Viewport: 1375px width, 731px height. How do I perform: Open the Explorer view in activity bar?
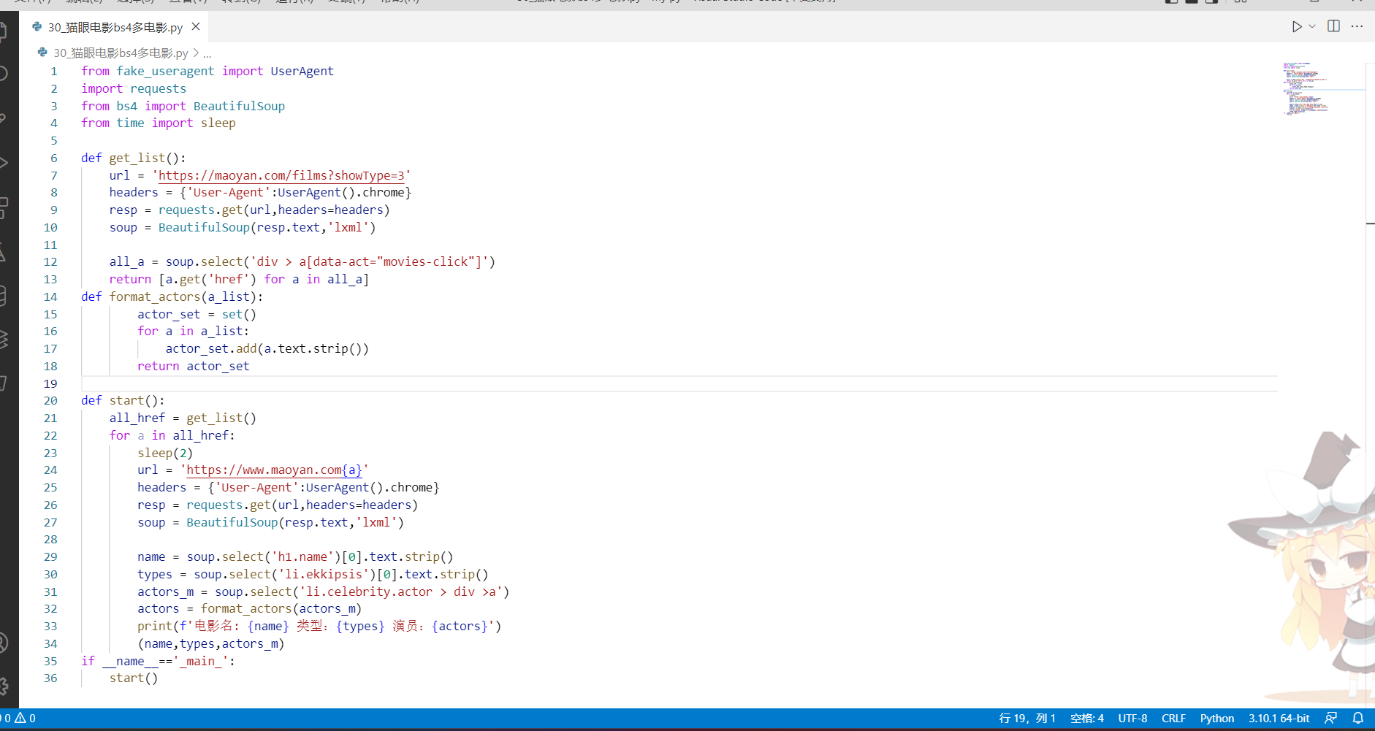pos(4,31)
